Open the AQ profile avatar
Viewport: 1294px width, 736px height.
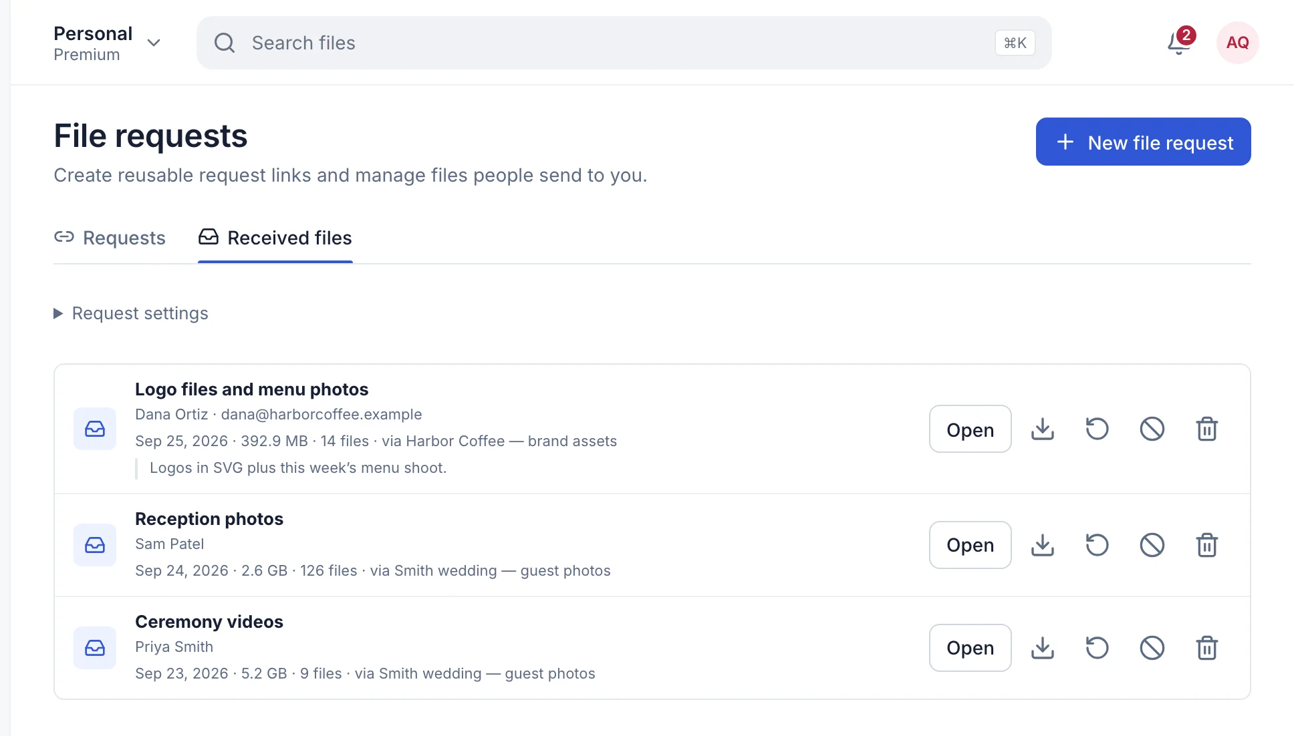(x=1238, y=43)
